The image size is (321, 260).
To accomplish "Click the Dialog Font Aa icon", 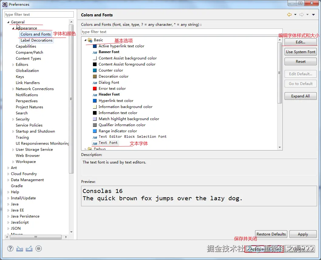I will [95, 83].
